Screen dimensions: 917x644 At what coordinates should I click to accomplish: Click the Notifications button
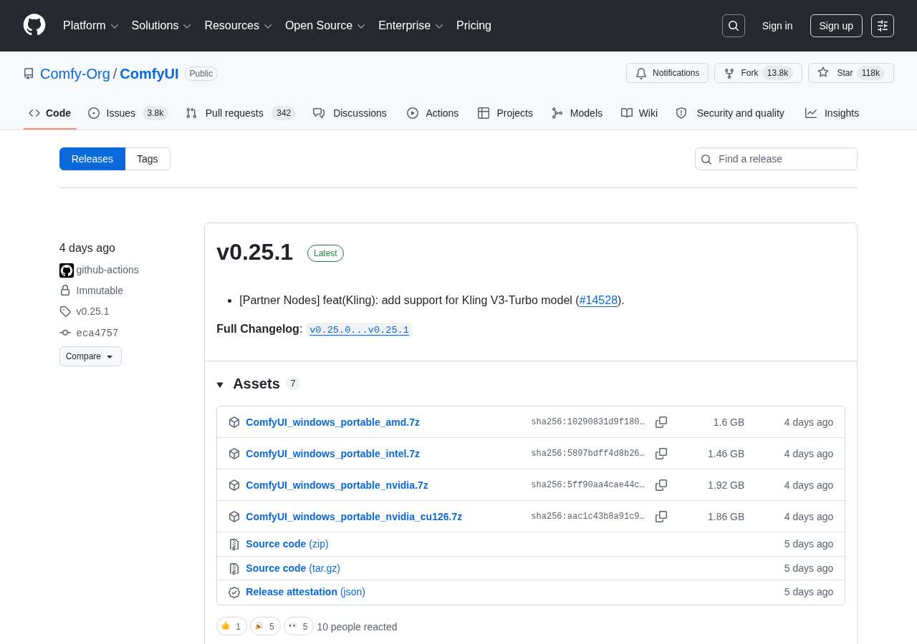tap(667, 73)
